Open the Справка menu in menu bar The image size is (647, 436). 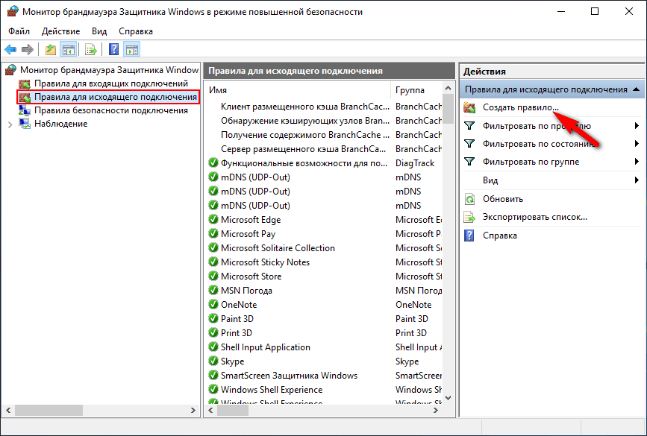click(136, 31)
